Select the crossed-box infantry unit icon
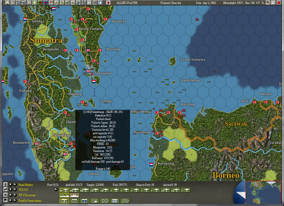The height and width of the screenshot is (206, 284). (x=105, y=201)
